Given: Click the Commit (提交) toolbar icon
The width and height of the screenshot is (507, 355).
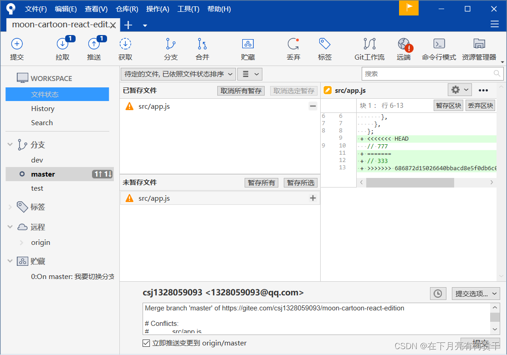Looking at the screenshot, I should (17, 49).
